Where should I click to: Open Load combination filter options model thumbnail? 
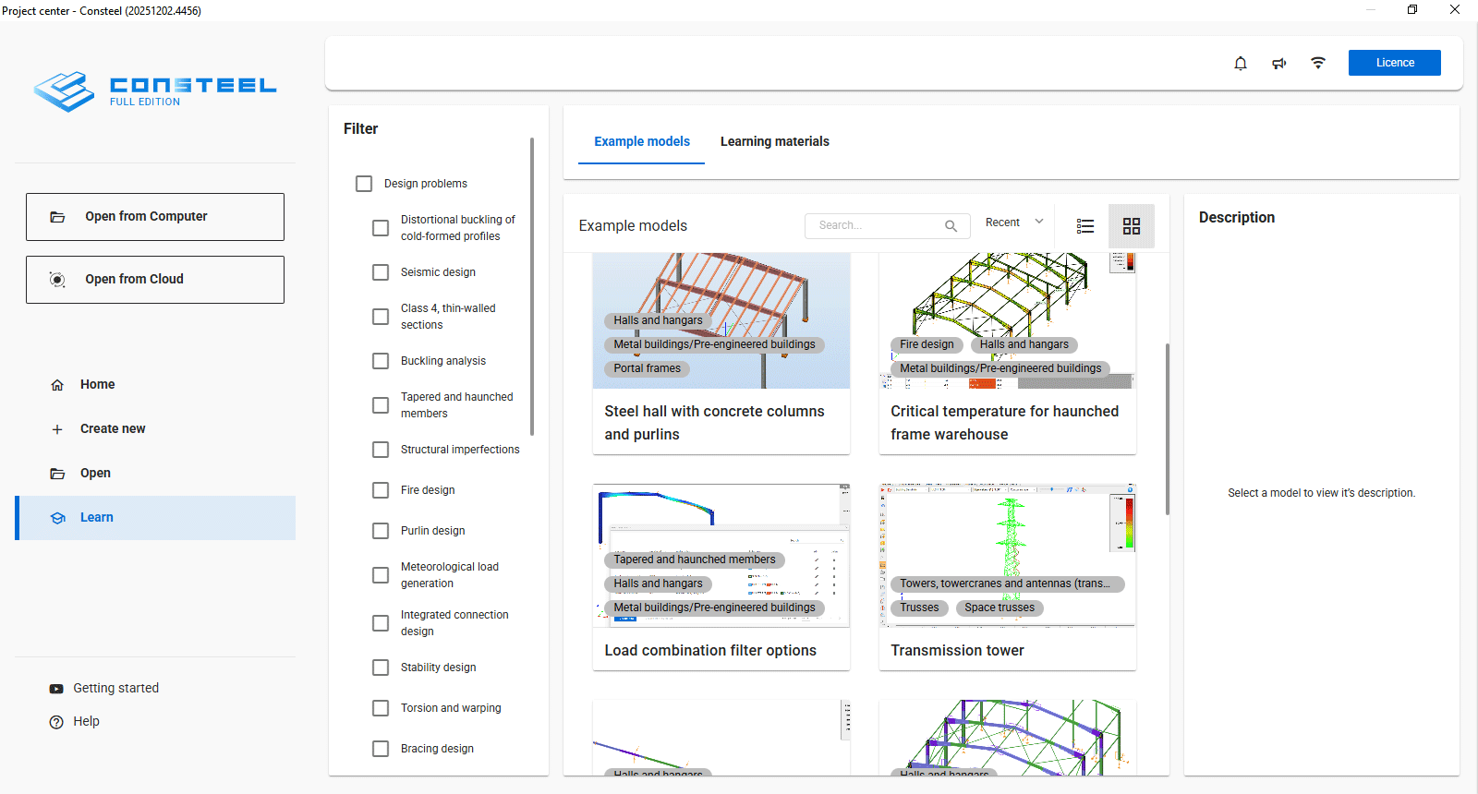(x=721, y=556)
